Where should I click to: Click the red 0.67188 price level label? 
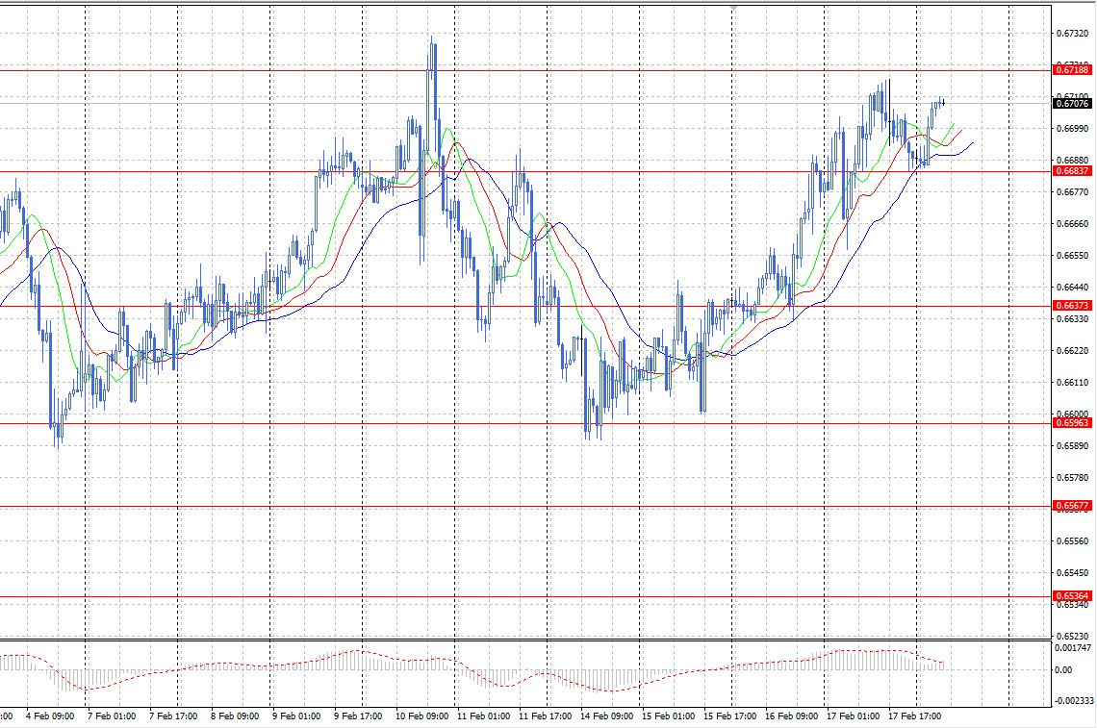pos(1071,70)
